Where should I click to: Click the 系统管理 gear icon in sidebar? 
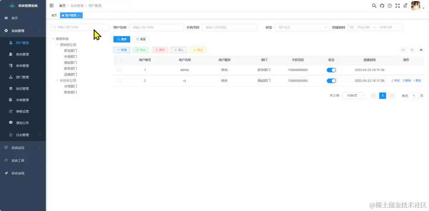(6, 31)
